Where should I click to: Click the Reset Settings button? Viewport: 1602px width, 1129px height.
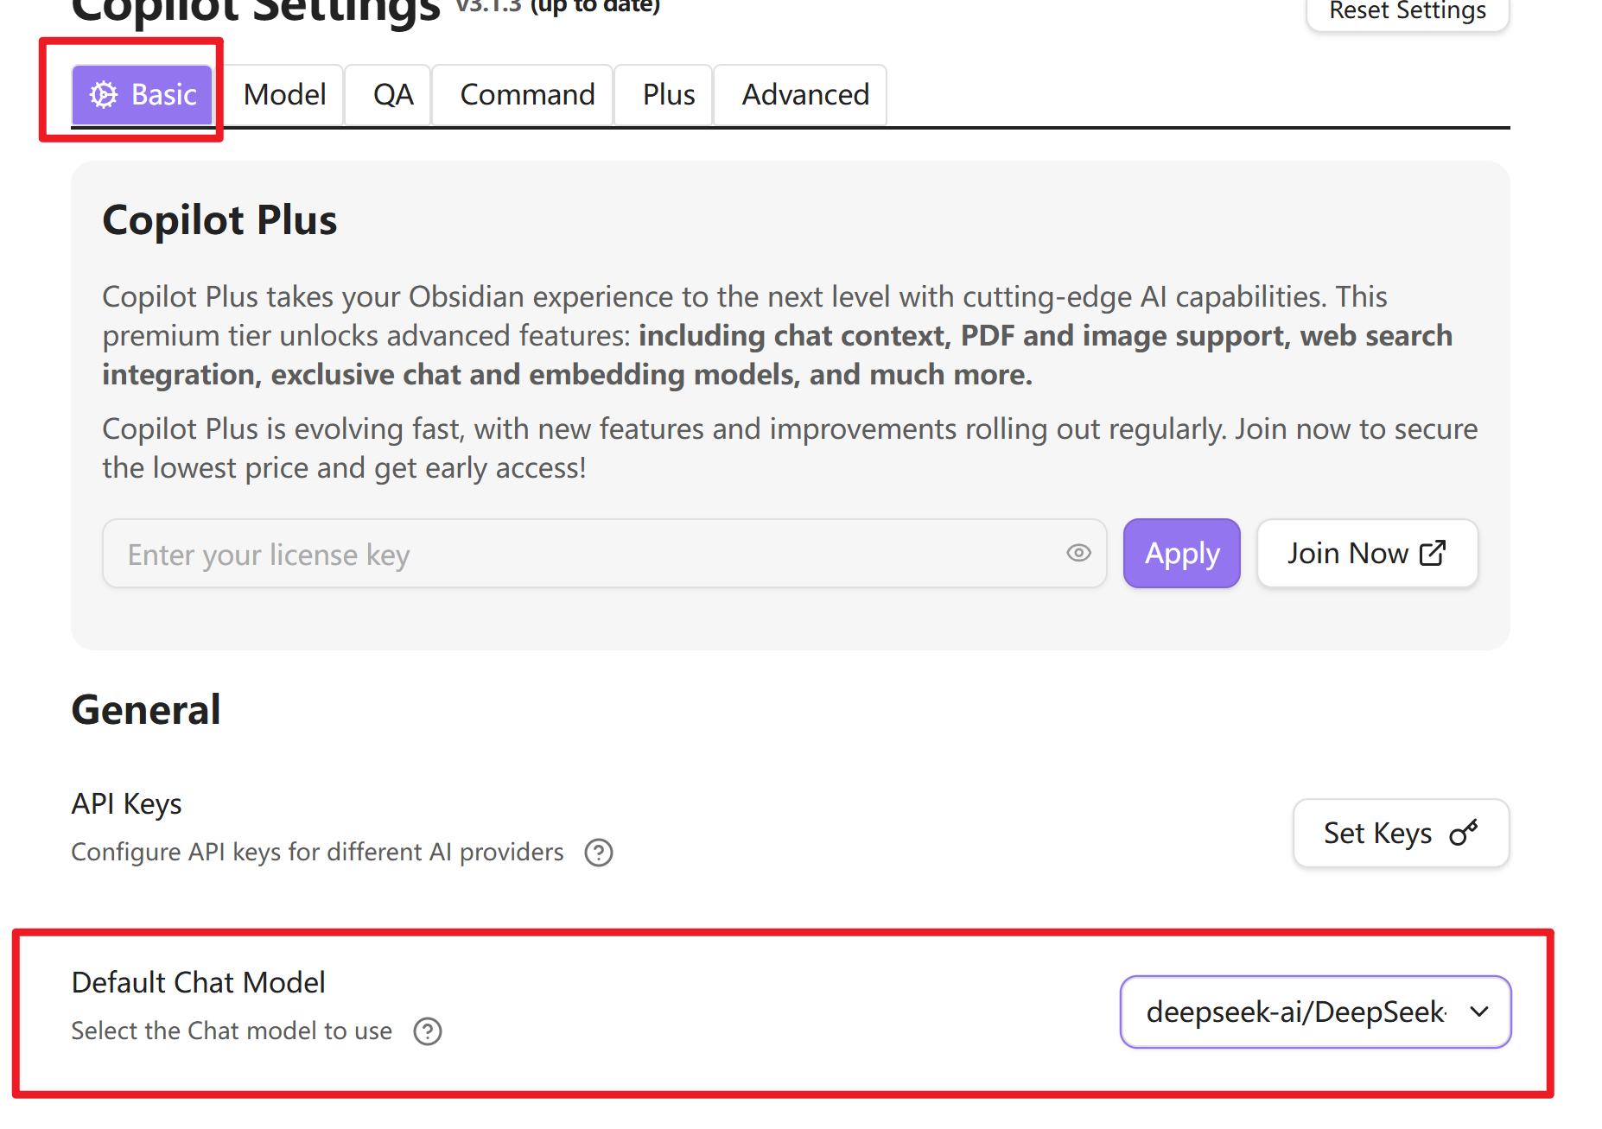point(1407,11)
